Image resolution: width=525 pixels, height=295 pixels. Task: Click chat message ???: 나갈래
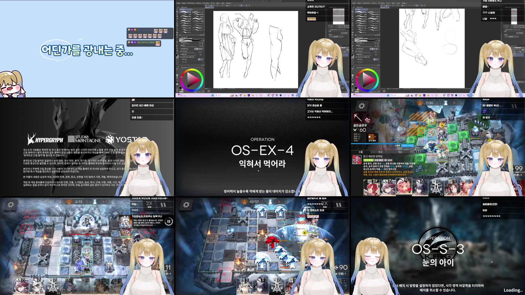click(x=489, y=13)
